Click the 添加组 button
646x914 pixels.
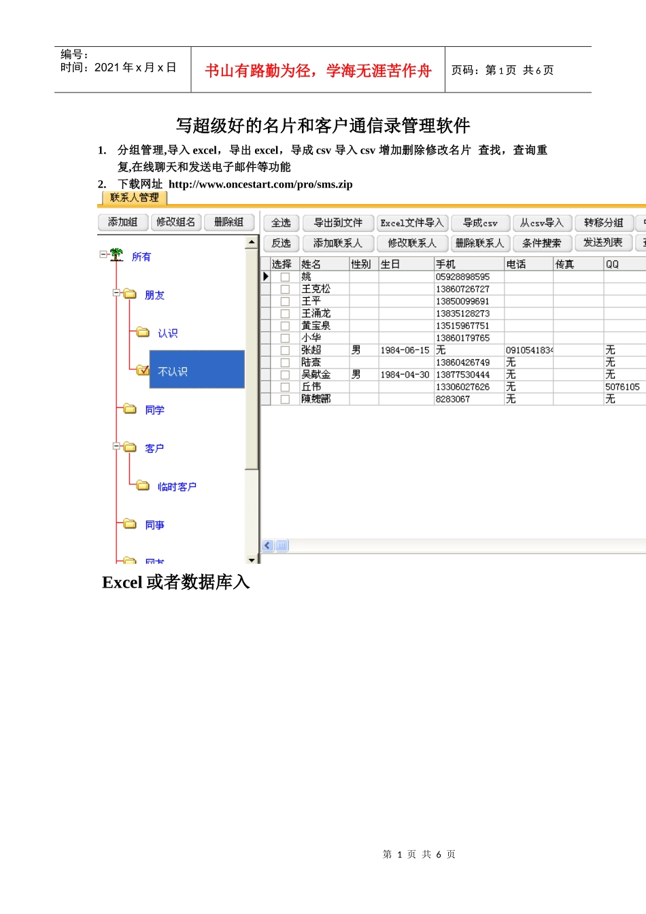tap(122, 222)
